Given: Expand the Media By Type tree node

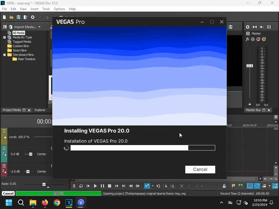Looking at the screenshot, I should tap(4, 37).
